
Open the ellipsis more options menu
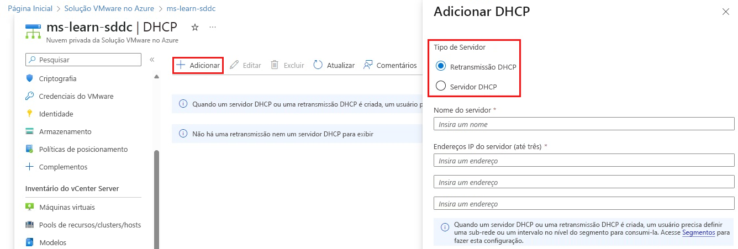click(x=213, y=27)
